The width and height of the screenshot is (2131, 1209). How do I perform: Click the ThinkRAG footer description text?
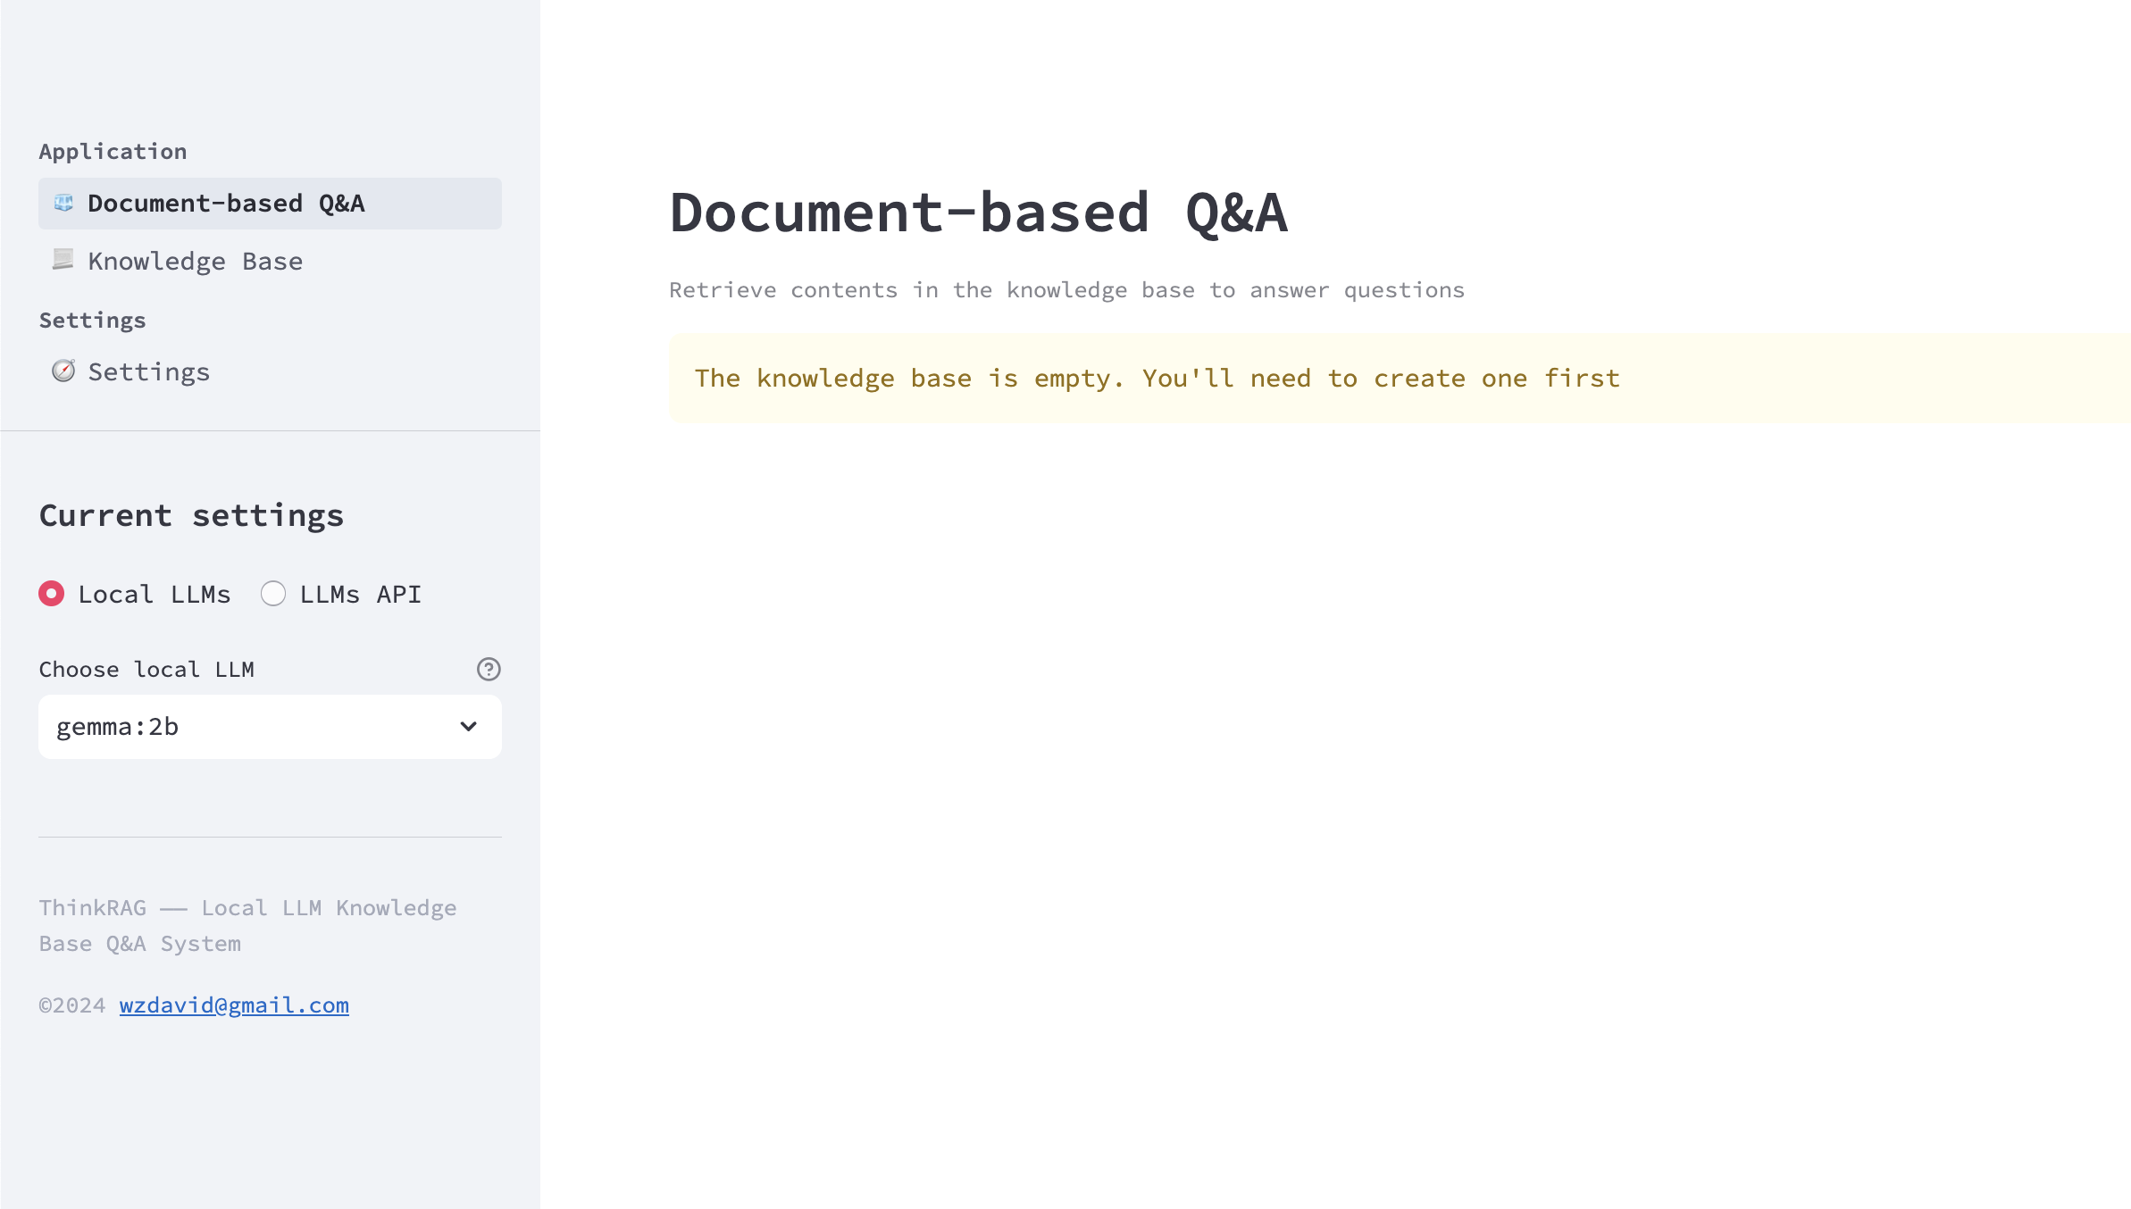(x=247, y=926)
